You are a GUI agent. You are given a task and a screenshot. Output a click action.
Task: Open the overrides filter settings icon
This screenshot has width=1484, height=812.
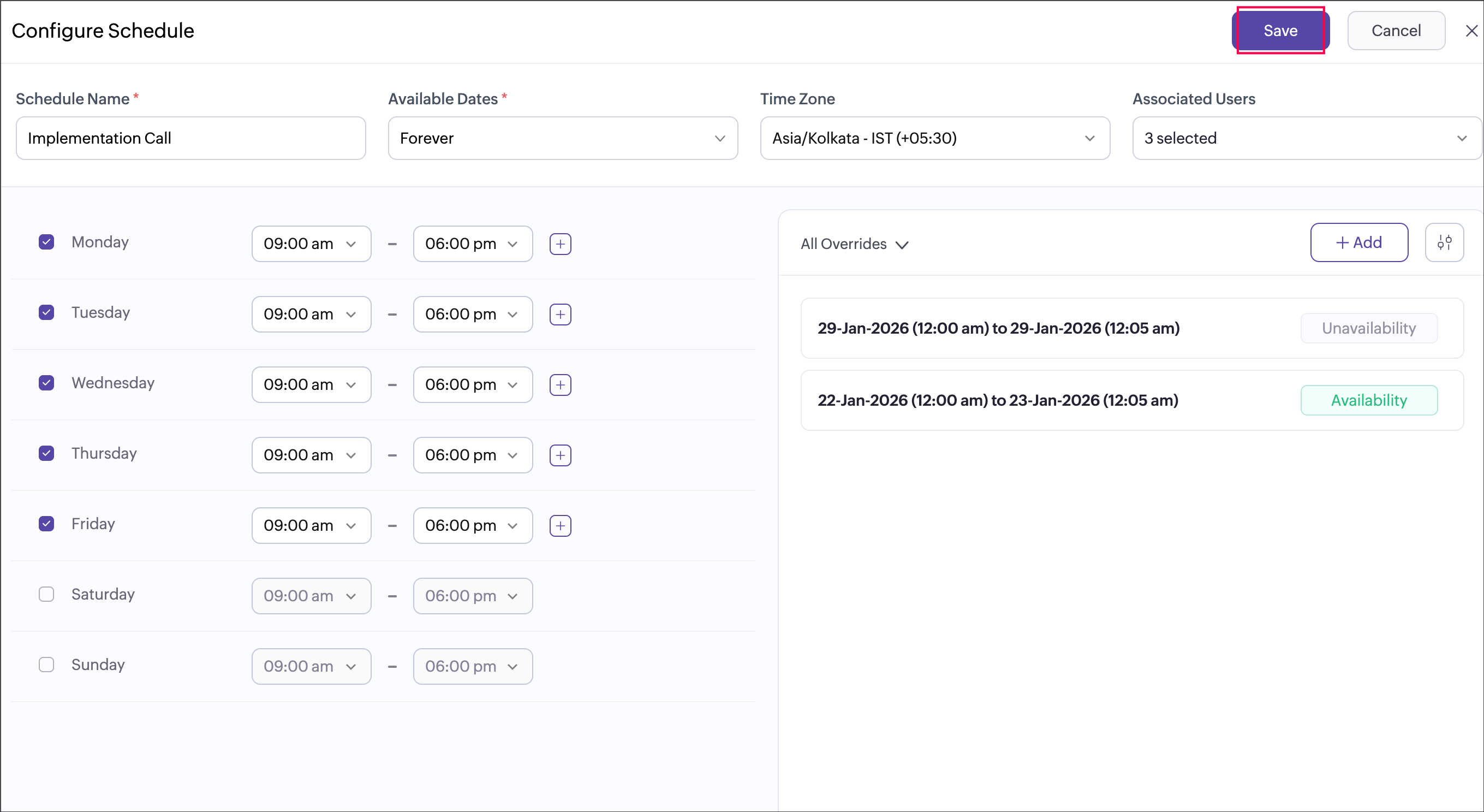[x=1444, y=242]
